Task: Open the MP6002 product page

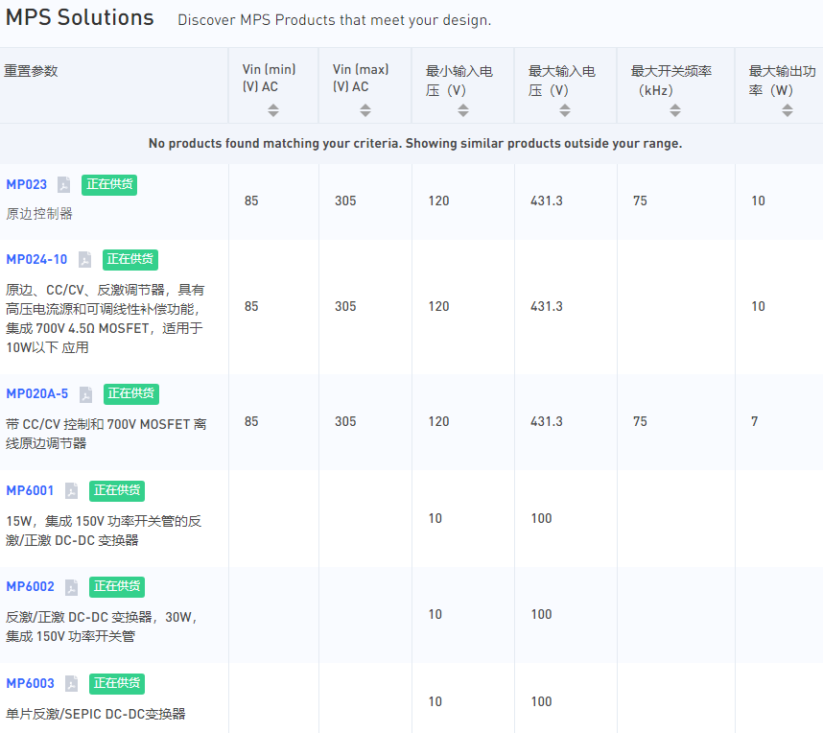Action: [x=30, y=586]
